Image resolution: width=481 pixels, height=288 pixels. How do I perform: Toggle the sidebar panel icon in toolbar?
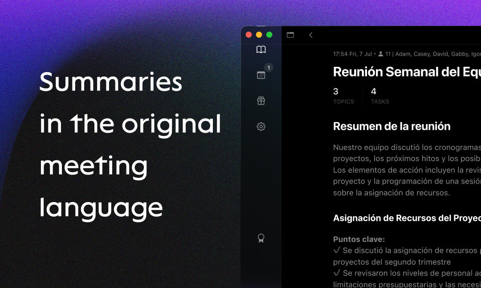coord(290,35)
